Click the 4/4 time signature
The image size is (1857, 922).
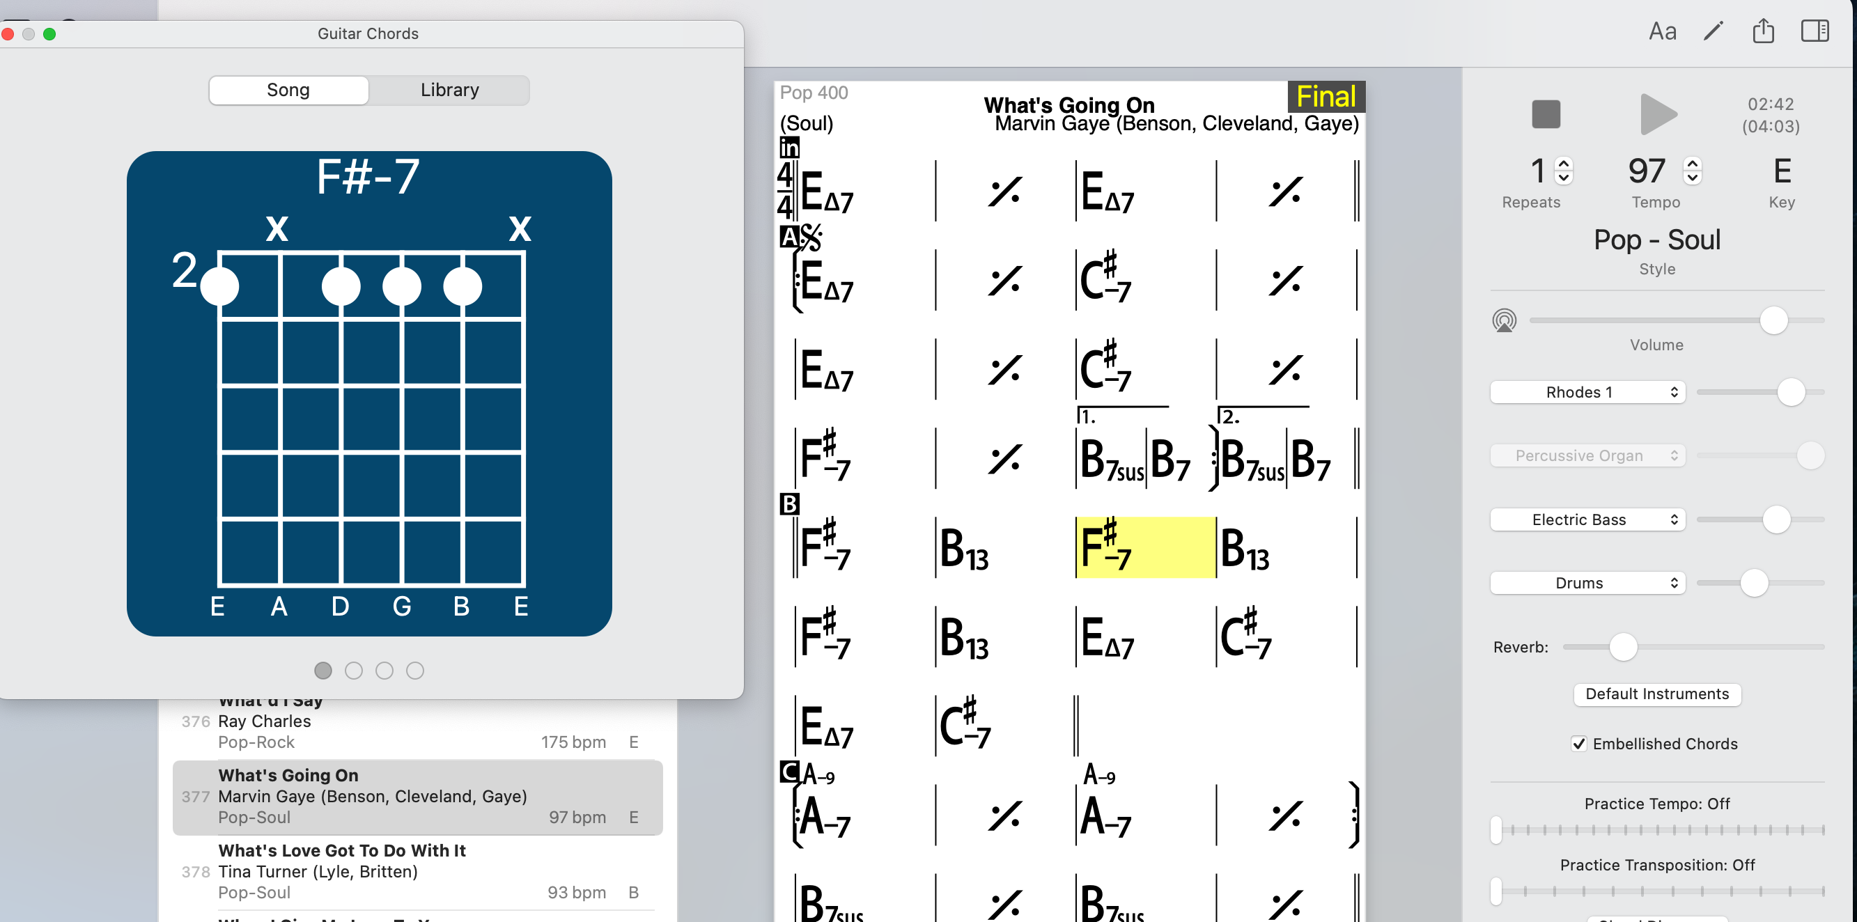[784, 190]
